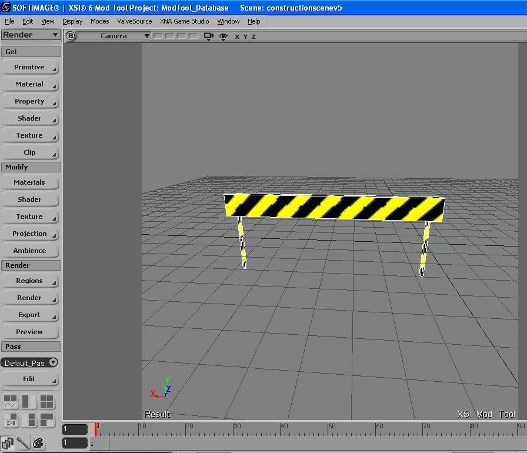
Task: Open the Render toolbar selector dropdown
Action: (31, 35)
